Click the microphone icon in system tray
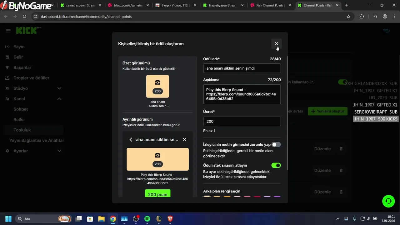The height and width of the screenshot is (225, 400). click(x=354, y=219)
